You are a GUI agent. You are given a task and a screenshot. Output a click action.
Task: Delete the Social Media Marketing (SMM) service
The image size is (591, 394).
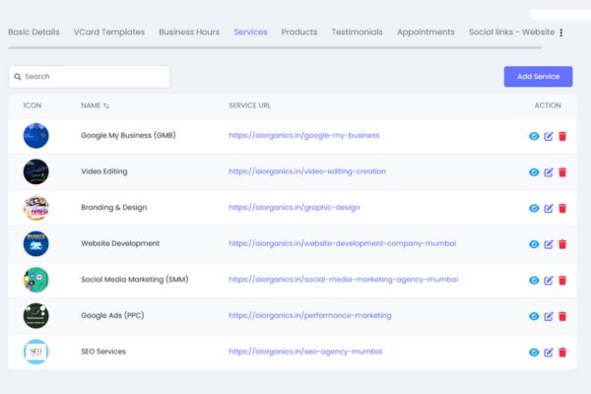(x=562, y=280)
